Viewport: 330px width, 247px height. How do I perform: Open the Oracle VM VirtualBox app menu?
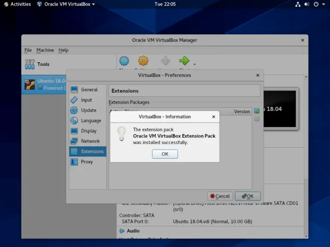pyautogui.click(x=66, y=4)
